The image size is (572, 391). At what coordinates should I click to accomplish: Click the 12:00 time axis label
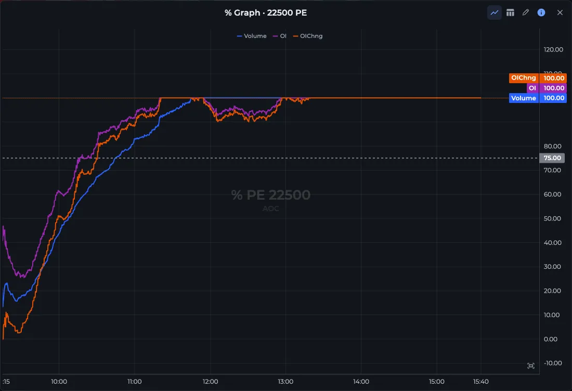point(210,382)
